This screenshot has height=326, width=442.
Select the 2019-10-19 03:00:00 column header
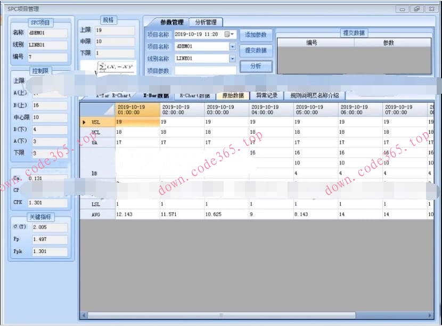(227, 110)
